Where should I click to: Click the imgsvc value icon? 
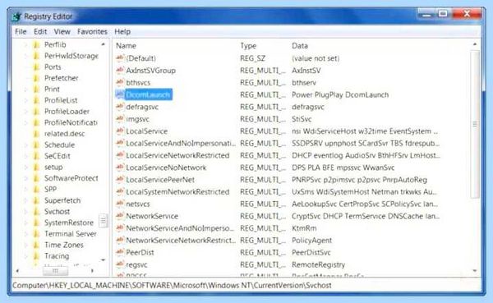(x=119, y=119)
